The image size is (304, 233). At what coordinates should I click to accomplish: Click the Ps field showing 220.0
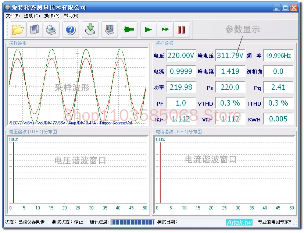click(230, 87)
